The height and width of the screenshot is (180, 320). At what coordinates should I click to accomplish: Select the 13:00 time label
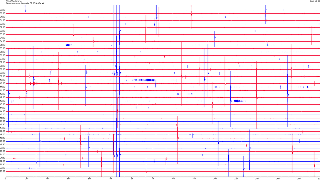(x=2, y=101)
